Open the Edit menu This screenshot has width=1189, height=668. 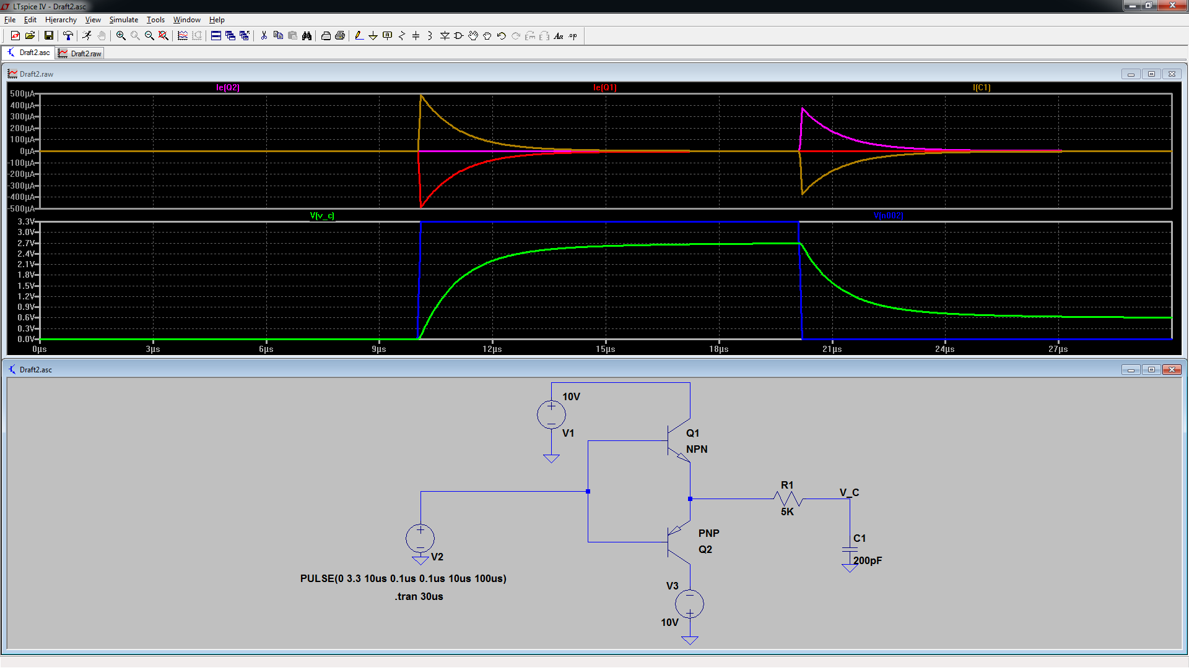point(30,20)
